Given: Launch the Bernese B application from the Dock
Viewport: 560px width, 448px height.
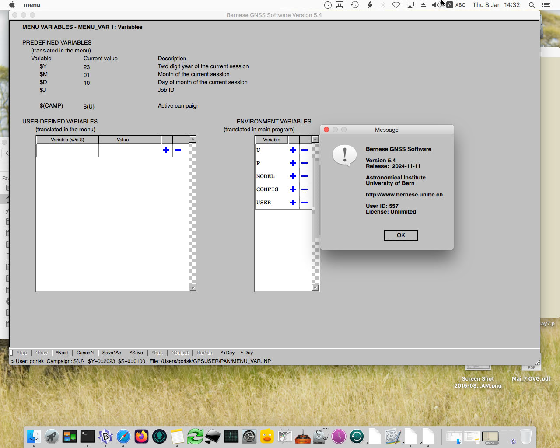Looking at the screenshot, I should (106, 436).
